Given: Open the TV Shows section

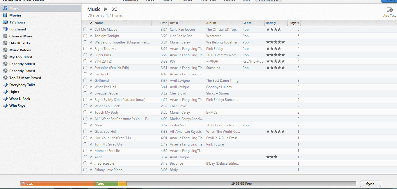Looking at the screenshot, I should tap(41, 22).
